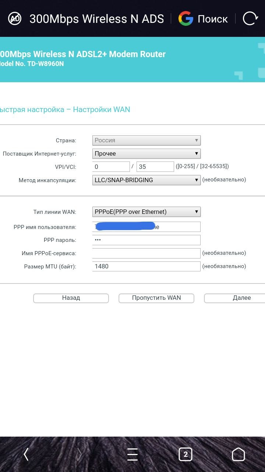Image resolution: width=265 pixels, height=472 pixels.
Task: Tap the page title in address bar
Action: pos(96,18)
